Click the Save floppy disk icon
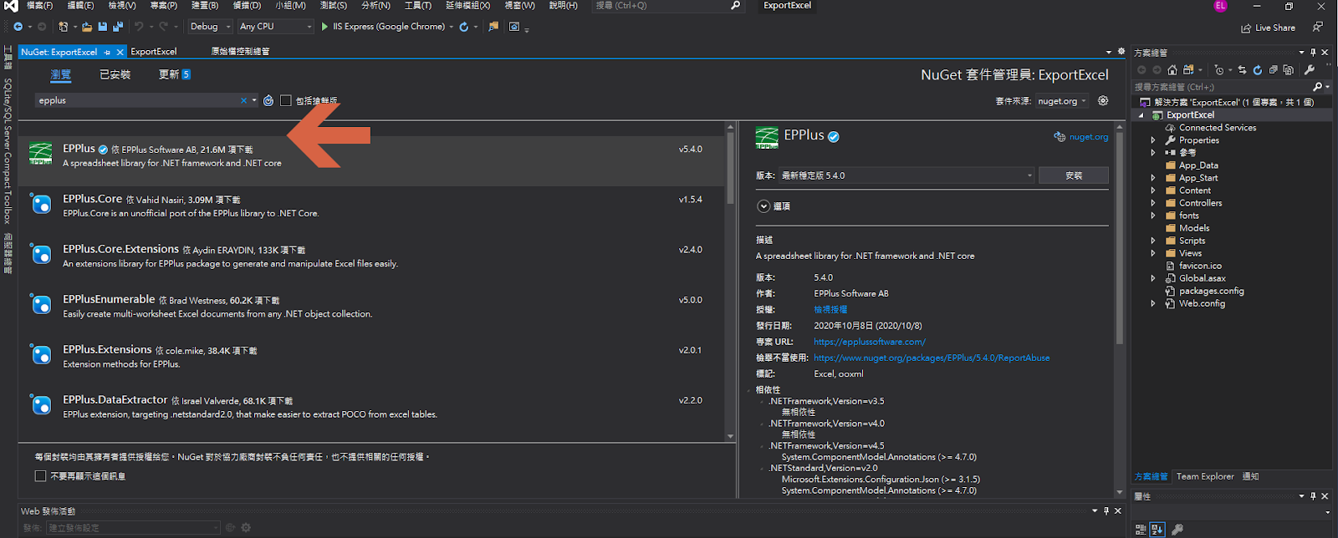Screen dimensions: 1338x538 tap(102, 27)
